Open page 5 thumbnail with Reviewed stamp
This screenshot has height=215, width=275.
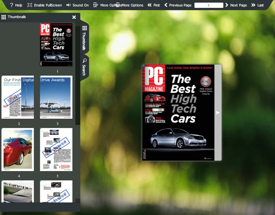point(56,149)
